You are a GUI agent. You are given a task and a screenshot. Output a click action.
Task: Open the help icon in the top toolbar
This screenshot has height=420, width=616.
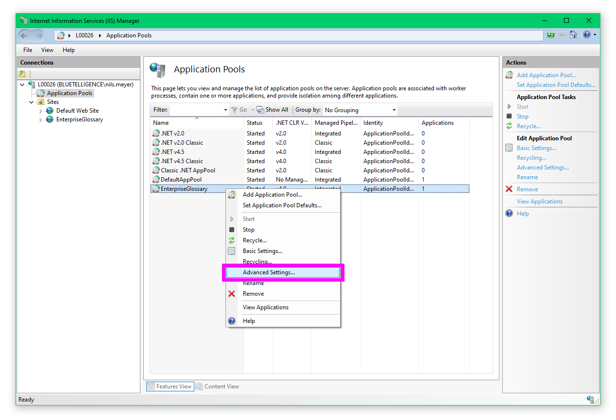(x=587, y=35)
